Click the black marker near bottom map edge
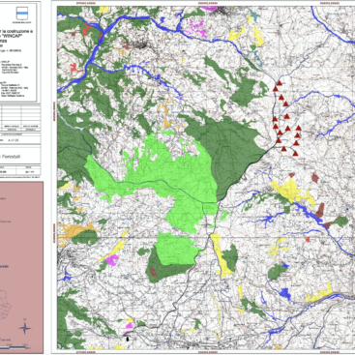This screenshot has width=355, height=355. point(129,339)
